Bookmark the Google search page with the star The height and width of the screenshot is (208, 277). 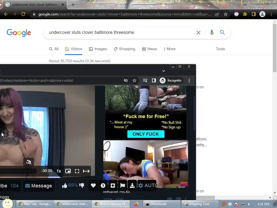226,14
